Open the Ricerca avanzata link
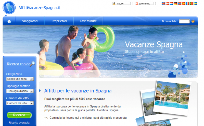This screenshot has height=126, width=204. coord(19,123)
